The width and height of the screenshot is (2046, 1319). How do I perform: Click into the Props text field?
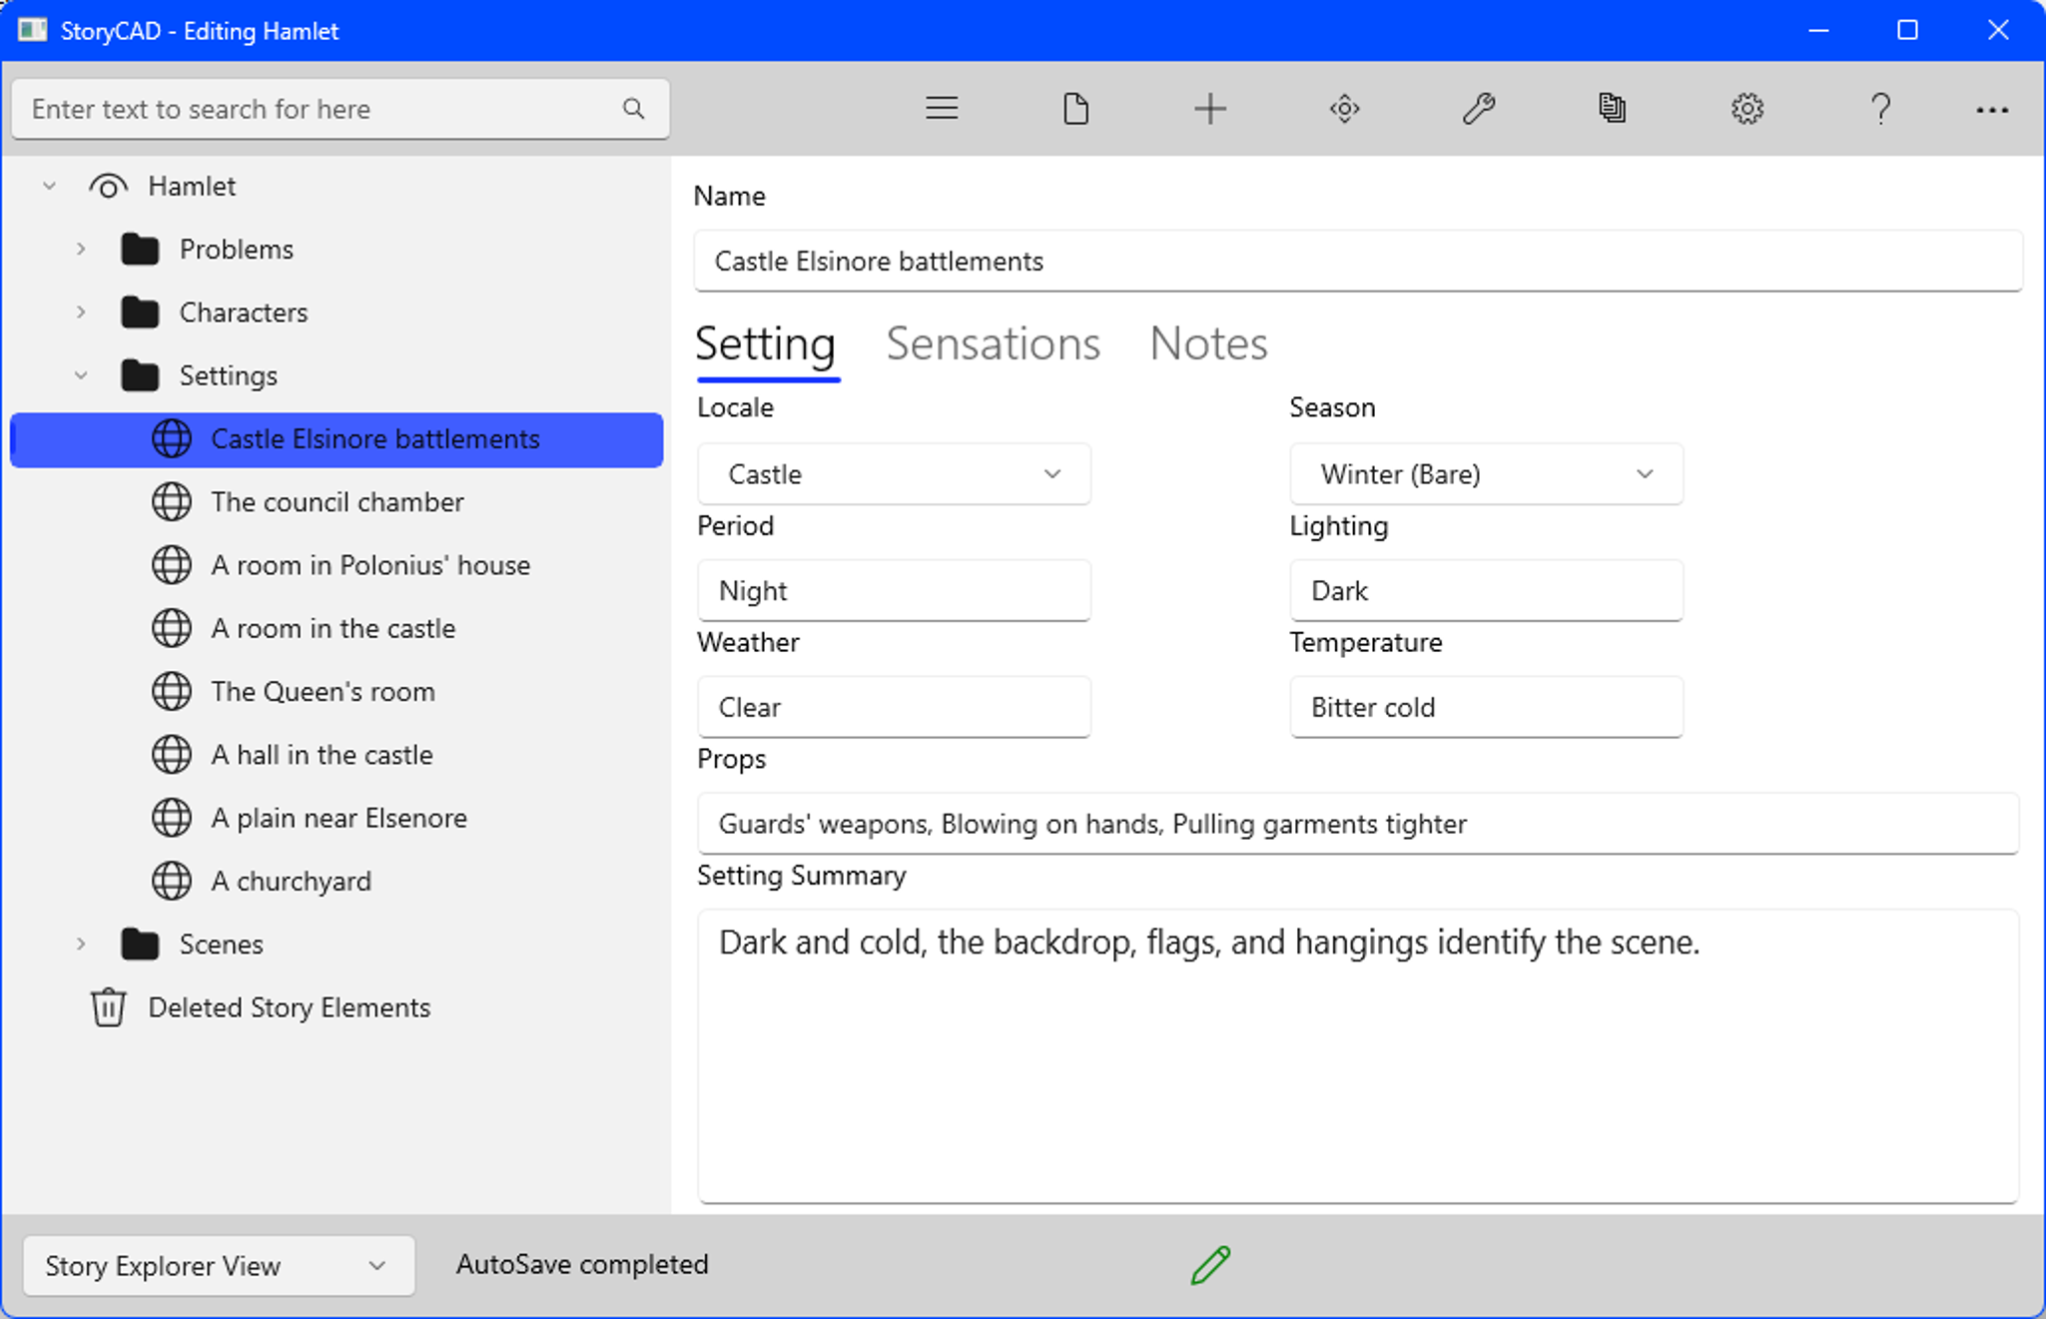1357,824
